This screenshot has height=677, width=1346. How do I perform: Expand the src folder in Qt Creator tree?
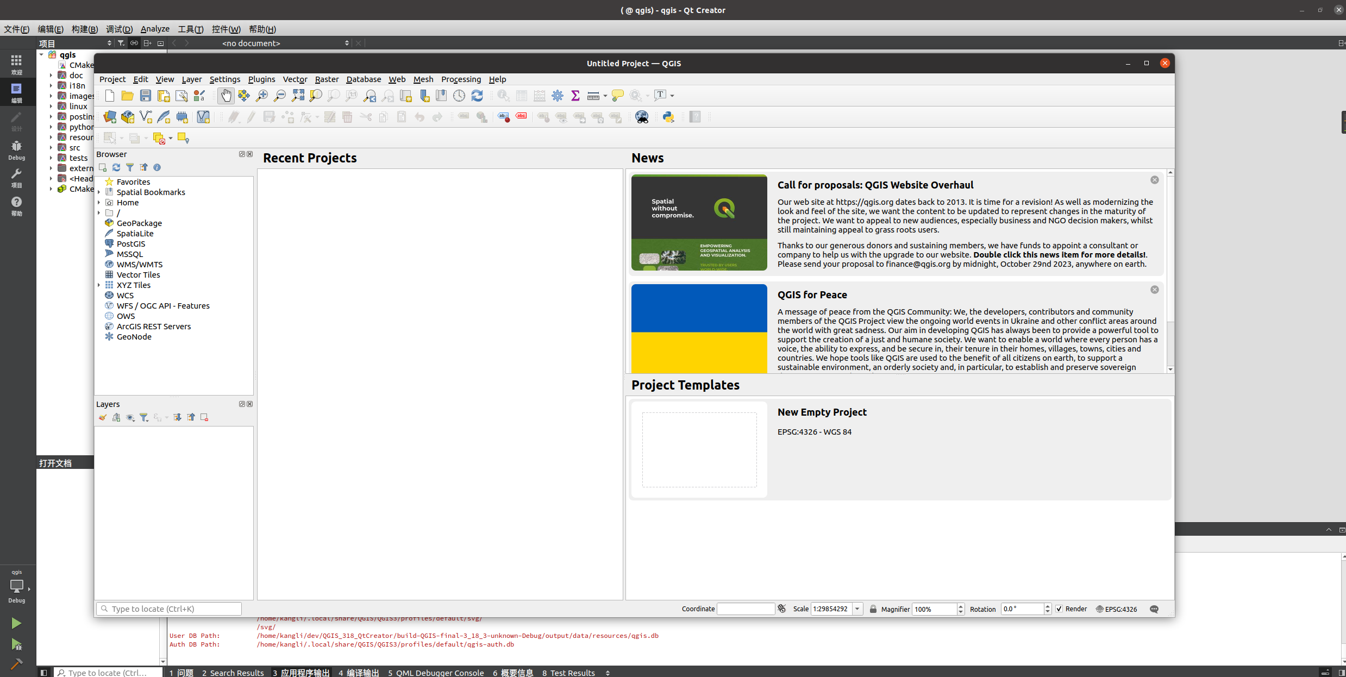(x=51, y=147)
